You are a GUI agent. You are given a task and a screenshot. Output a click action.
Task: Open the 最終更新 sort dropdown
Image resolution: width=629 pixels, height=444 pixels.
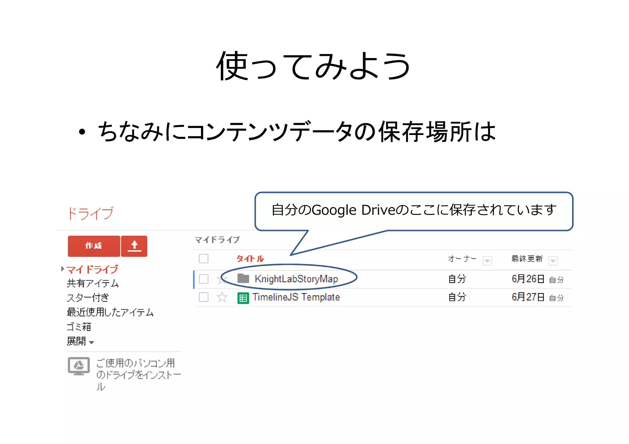[x=553, y=261]
